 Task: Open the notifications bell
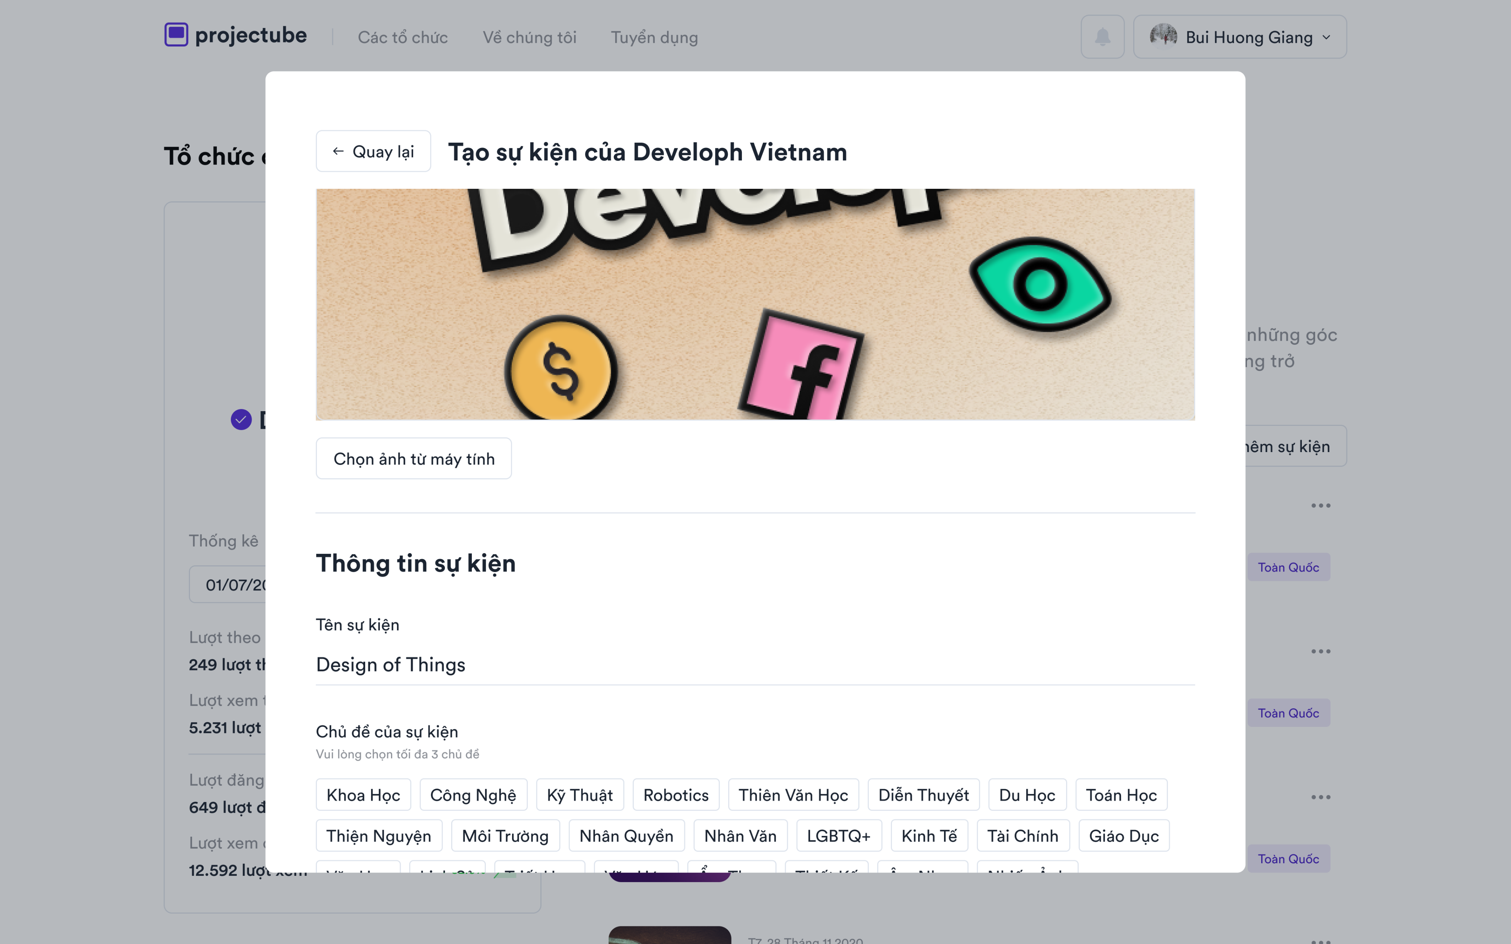[1102, 37]
